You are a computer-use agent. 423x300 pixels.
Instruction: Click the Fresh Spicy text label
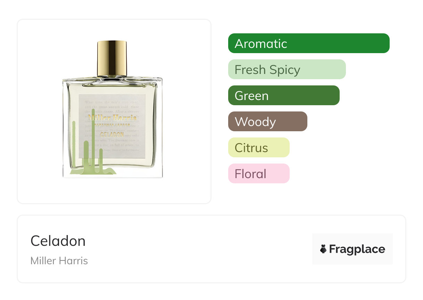tap(267, 70)
